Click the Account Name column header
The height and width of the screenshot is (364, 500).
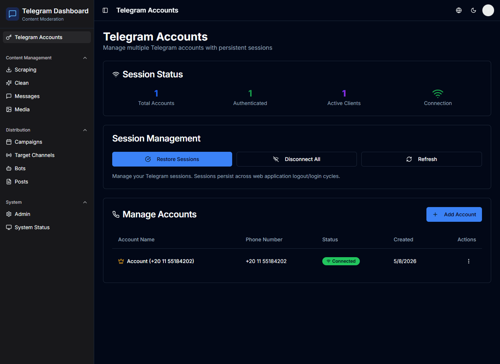point(136,239)
